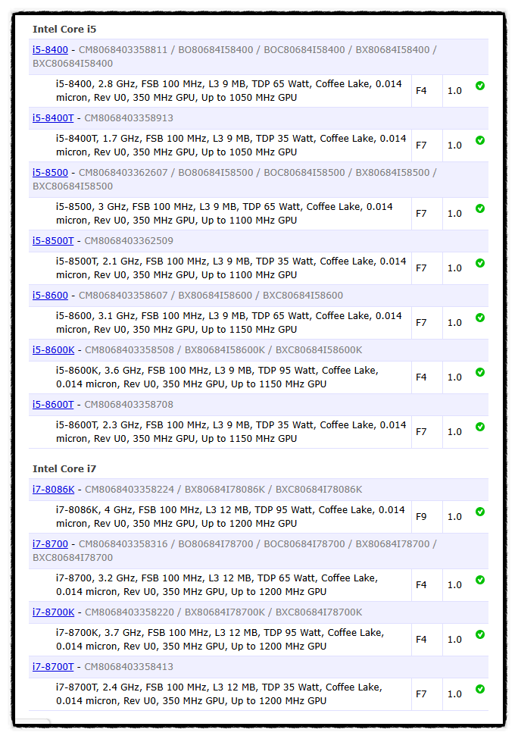This screenshot has height=739, width=518.
Task: Open the i5-8400 processor link
Action: 50,49
